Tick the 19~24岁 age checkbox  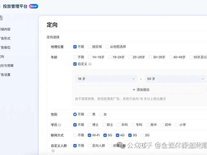pyautogui.click(x=110, y=57)
